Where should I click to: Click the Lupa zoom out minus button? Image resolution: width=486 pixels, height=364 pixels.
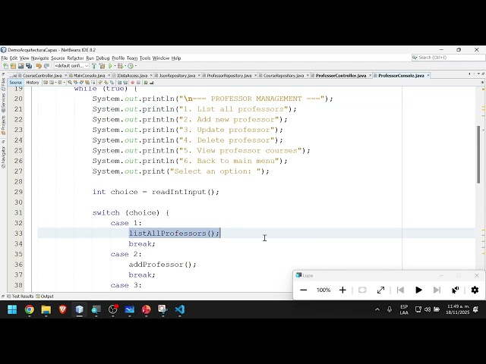[x=304, y=290]
